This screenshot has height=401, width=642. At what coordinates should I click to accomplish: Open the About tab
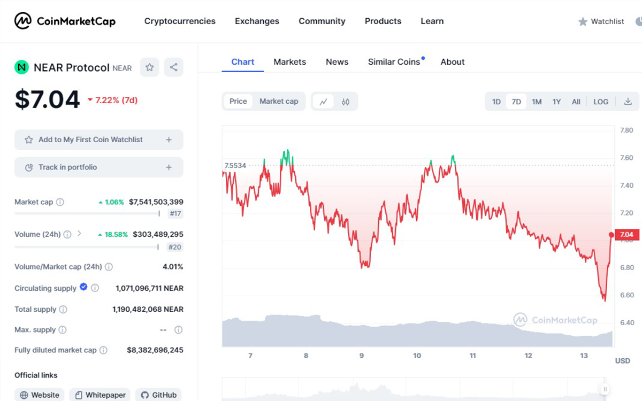click(x=453, y=62)
